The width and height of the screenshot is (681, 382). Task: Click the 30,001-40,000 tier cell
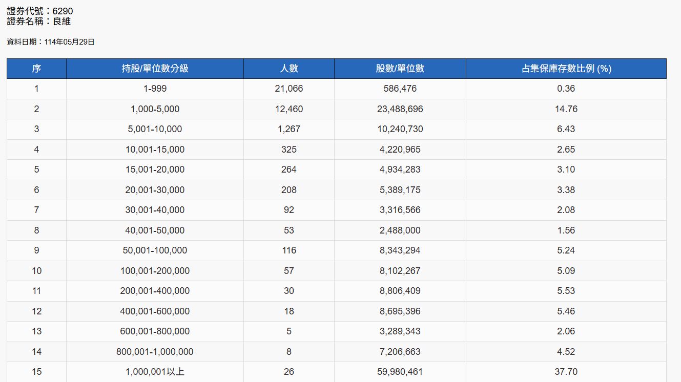(x=155, y=210)
